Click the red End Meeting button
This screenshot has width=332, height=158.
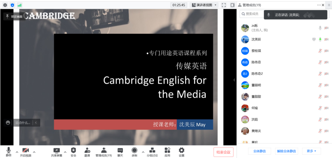pyautogui.click(x=223, y=152)
